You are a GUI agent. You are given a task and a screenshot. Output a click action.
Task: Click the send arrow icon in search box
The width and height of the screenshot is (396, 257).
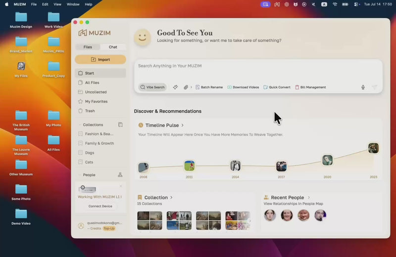pos(375,87)
